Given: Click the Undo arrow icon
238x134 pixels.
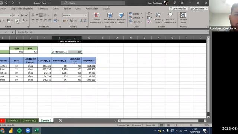Looking at the screenshot, I should (x=6, y=3).
